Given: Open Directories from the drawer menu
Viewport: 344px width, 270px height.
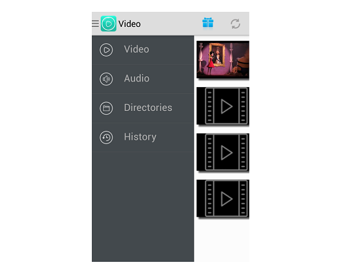Looking at the screenshot, I should coord(143,108).
